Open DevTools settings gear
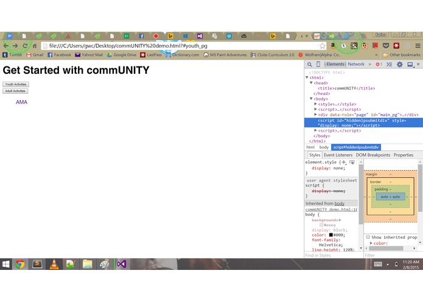 399,64
